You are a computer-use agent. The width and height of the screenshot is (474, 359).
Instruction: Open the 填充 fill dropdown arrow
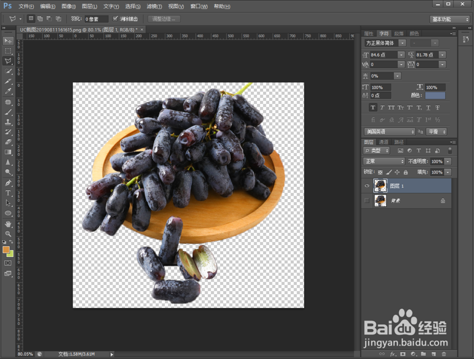[448, 172]
